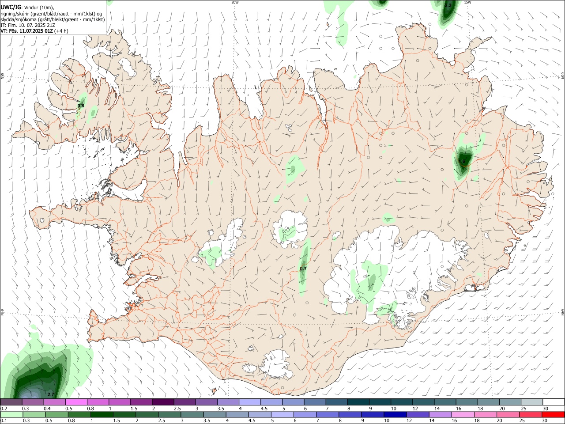Click the 'rigning/skúrir' legend description line
565x424 pixels.
click(51, 14)
